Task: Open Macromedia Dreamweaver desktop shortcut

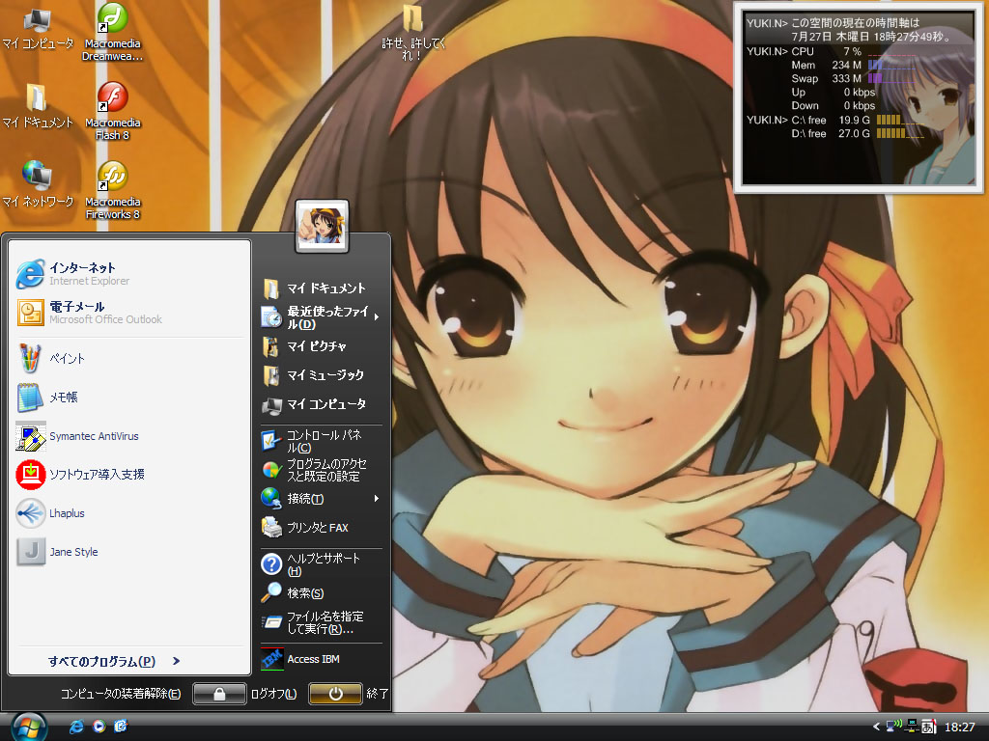Action: [112, 32]
